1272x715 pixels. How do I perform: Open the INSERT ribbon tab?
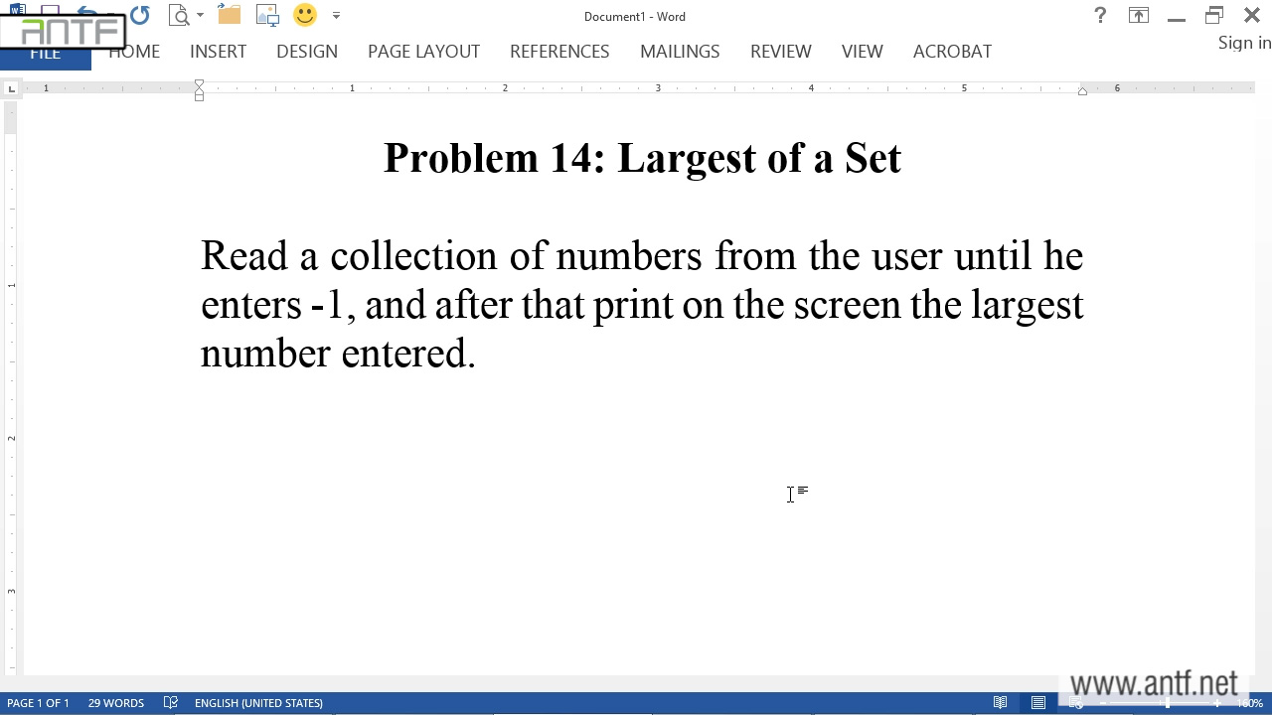tap(218, 52)
